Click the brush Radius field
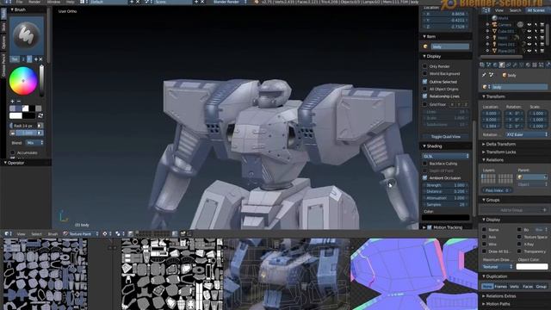This screenshot has height=310, width=551. (23, 126)
